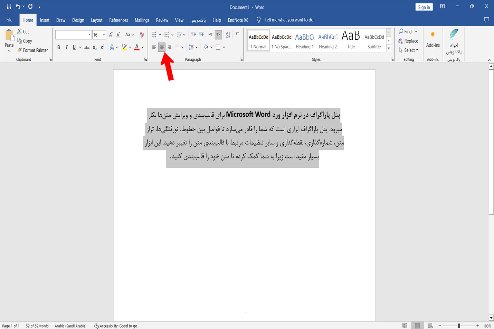494x329 pixels.
Task: Apply red font color
Action: coord(137,47)
